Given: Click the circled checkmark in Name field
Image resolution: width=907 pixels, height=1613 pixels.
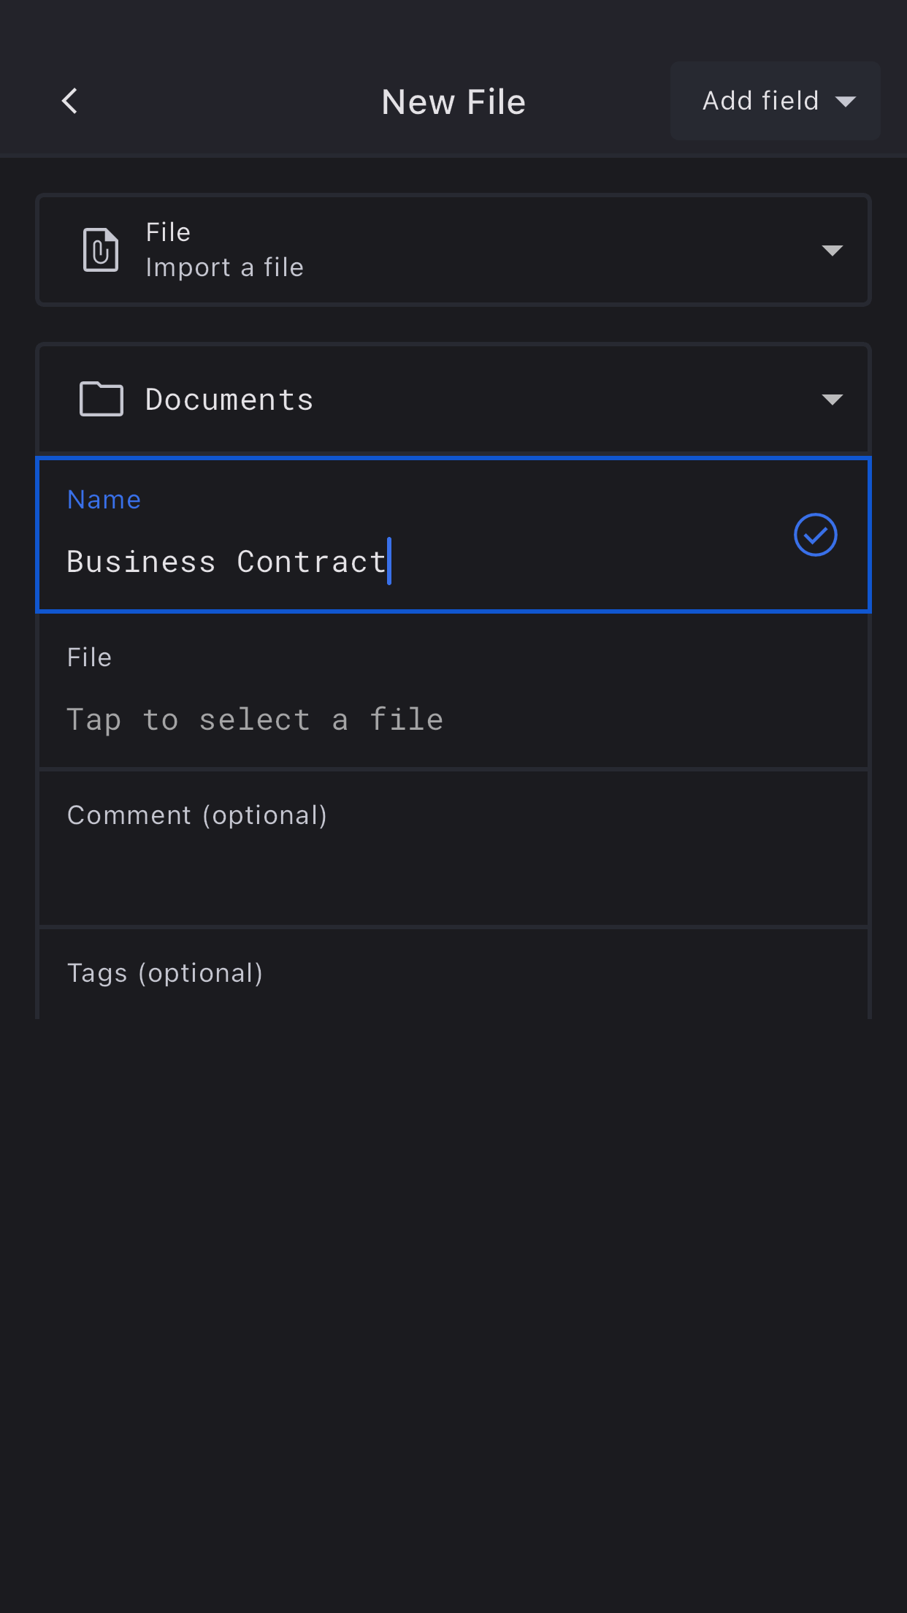Looking at the screenshot, I should 815,535.
